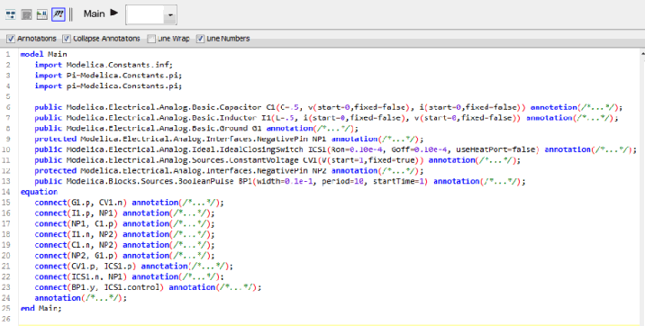
Task: Place cursor on 'end Main;' line
Action: pyautogui.click(x=41, y=308)
